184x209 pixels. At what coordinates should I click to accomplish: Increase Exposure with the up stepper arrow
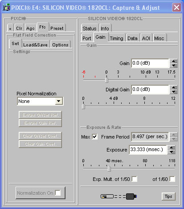tap(172, 148)
